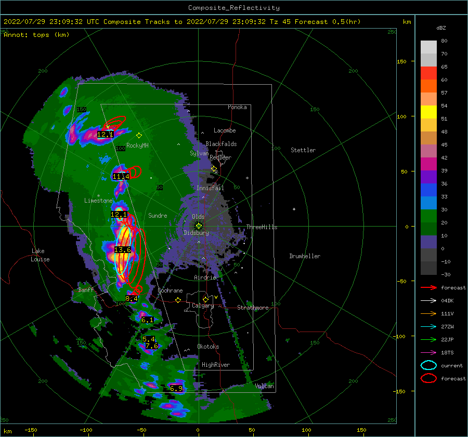Click the Lake Louise label
This screenshot has width=468, height=437.
coord(40,255)
